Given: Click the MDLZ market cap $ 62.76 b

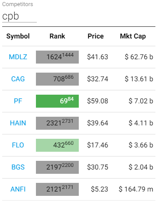Looking at the screenshot, I should 139,57.
